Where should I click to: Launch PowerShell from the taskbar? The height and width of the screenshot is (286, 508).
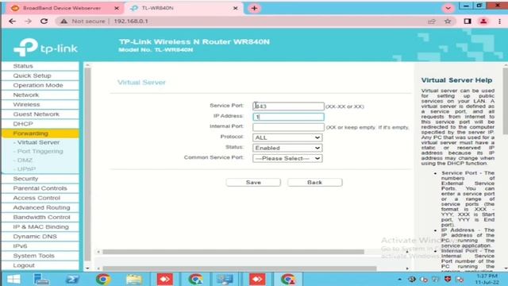point(72,279)
